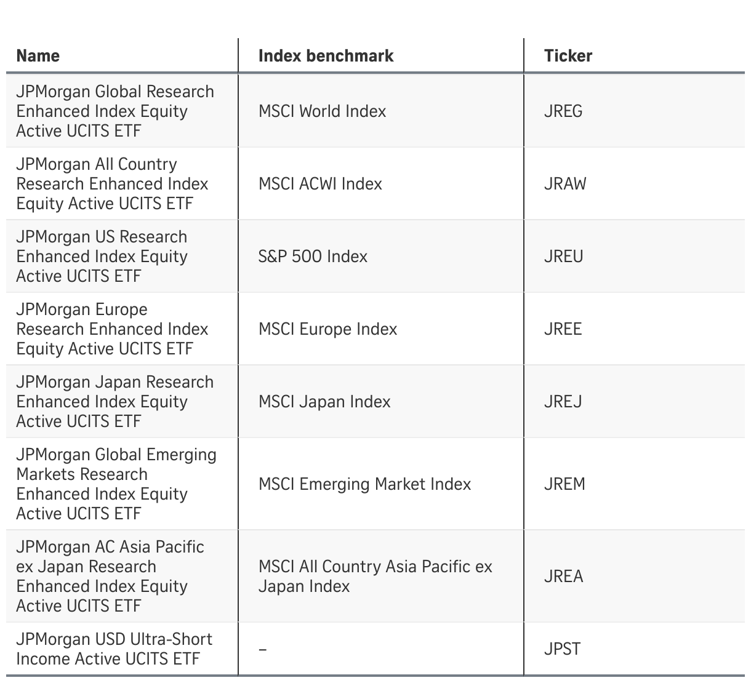
Task: Click the MSCI ACWI Index cell
Action: (x=320, y=184)
